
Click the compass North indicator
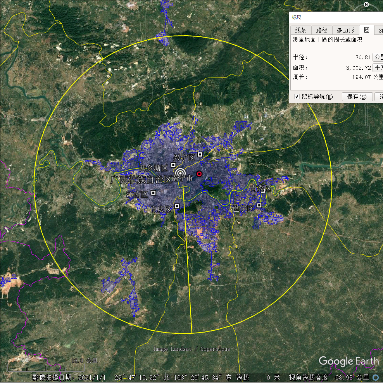pyautogui.click(x=366, y=5)
